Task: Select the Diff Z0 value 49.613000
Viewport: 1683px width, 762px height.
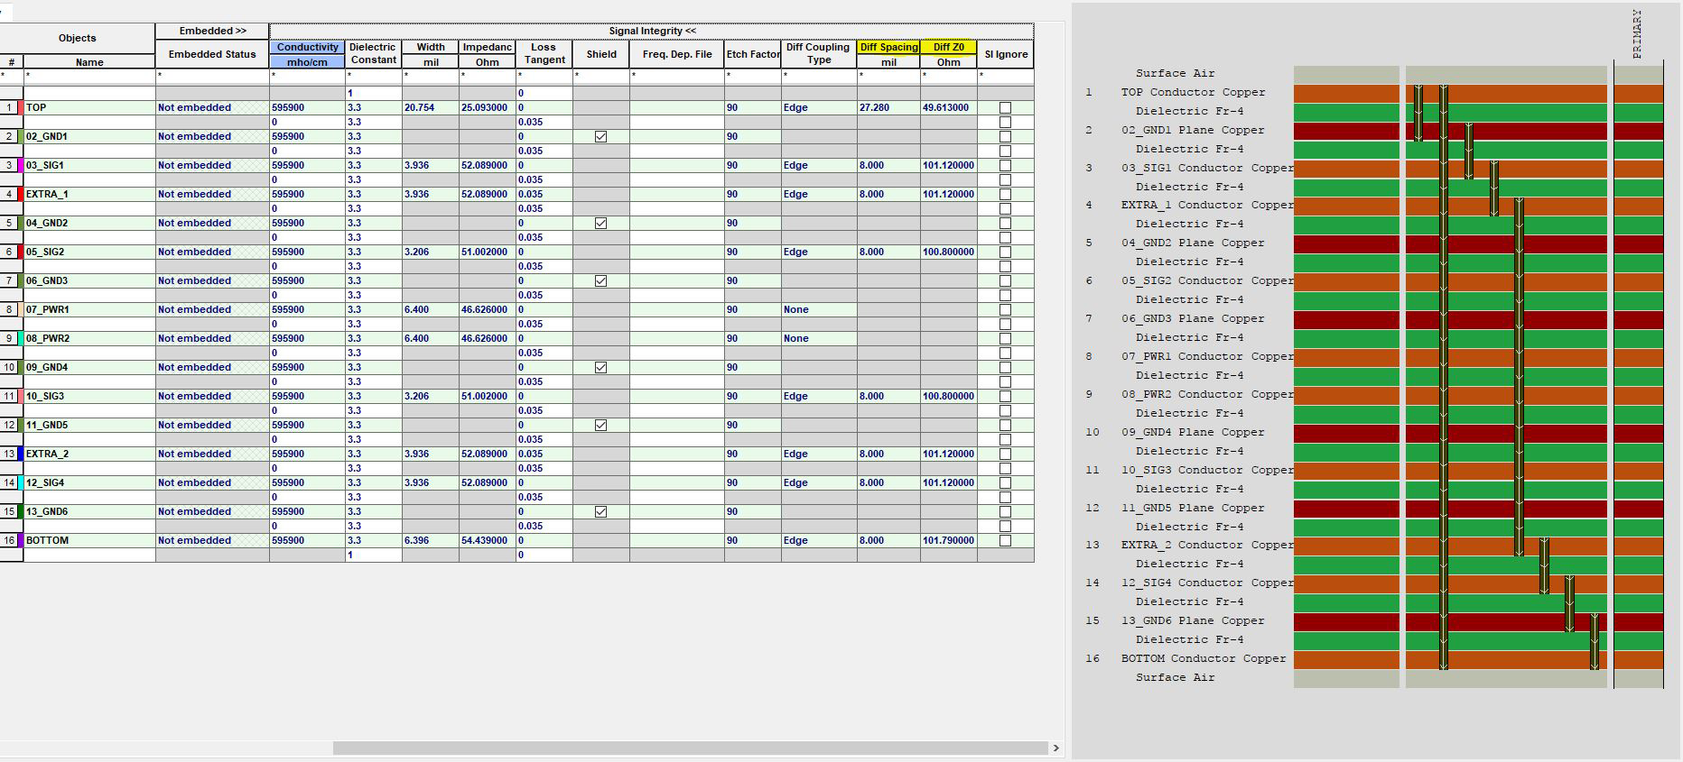Action: point(948,107)
